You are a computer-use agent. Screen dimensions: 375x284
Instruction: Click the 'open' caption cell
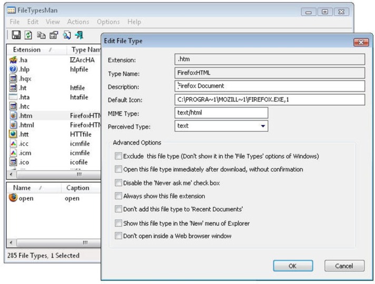tap(72, 198)
